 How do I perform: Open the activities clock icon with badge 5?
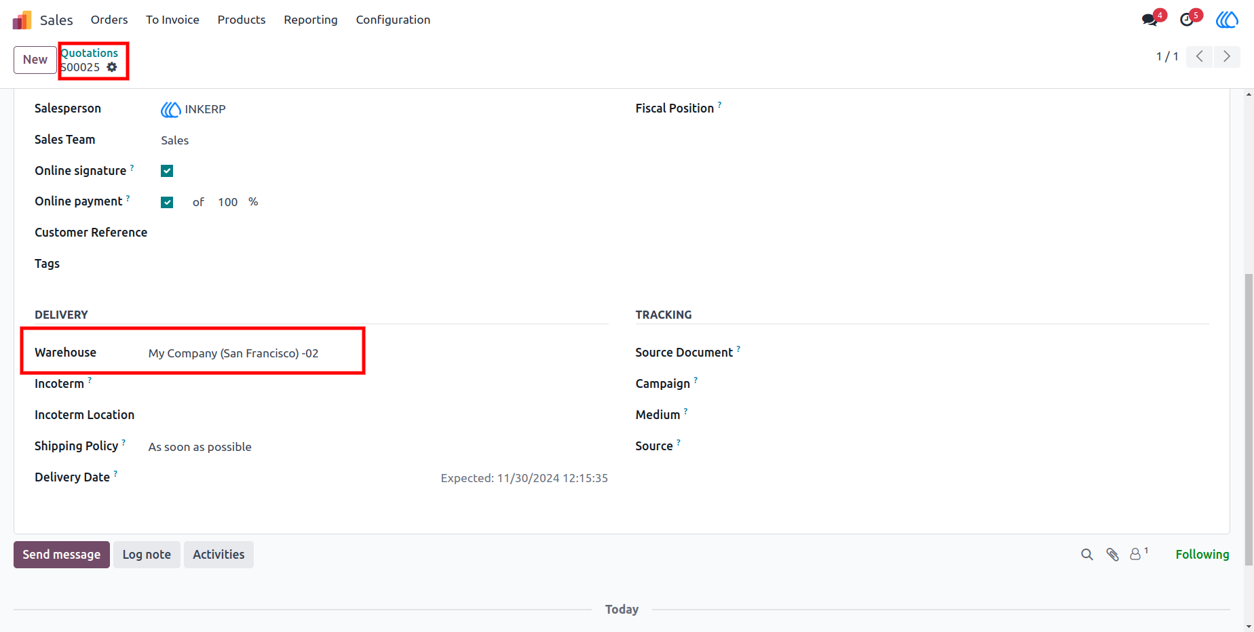[1187, 20]
